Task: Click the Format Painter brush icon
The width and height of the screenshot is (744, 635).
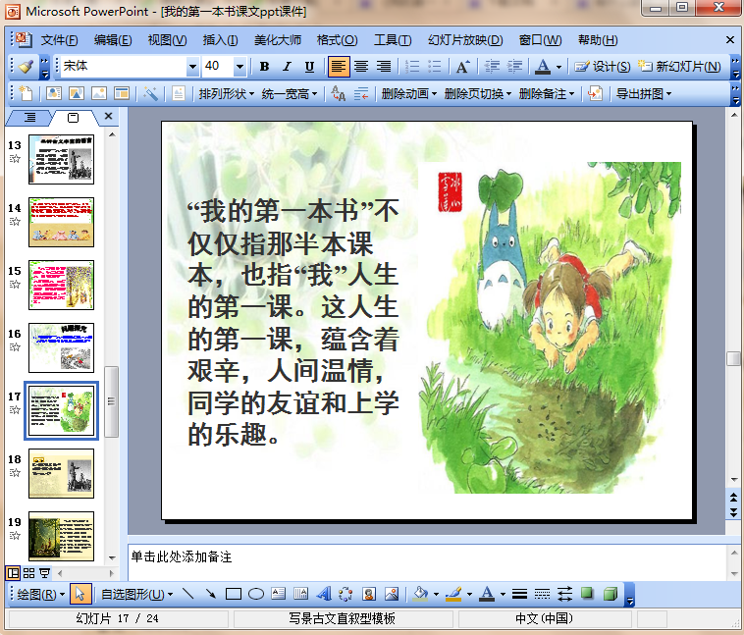Action: [x=27, y=67]
